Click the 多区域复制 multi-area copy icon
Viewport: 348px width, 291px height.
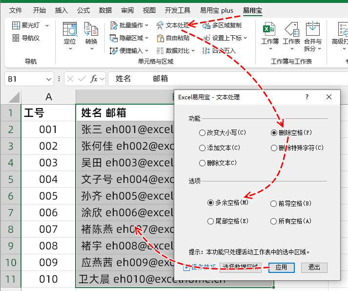206,25
